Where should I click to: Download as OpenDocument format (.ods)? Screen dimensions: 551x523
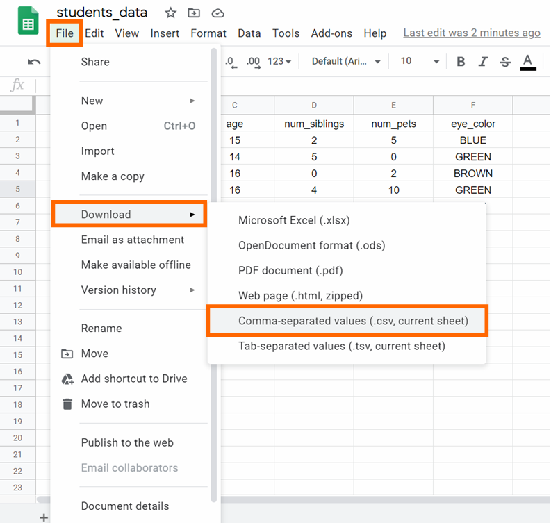click(347, 245)
